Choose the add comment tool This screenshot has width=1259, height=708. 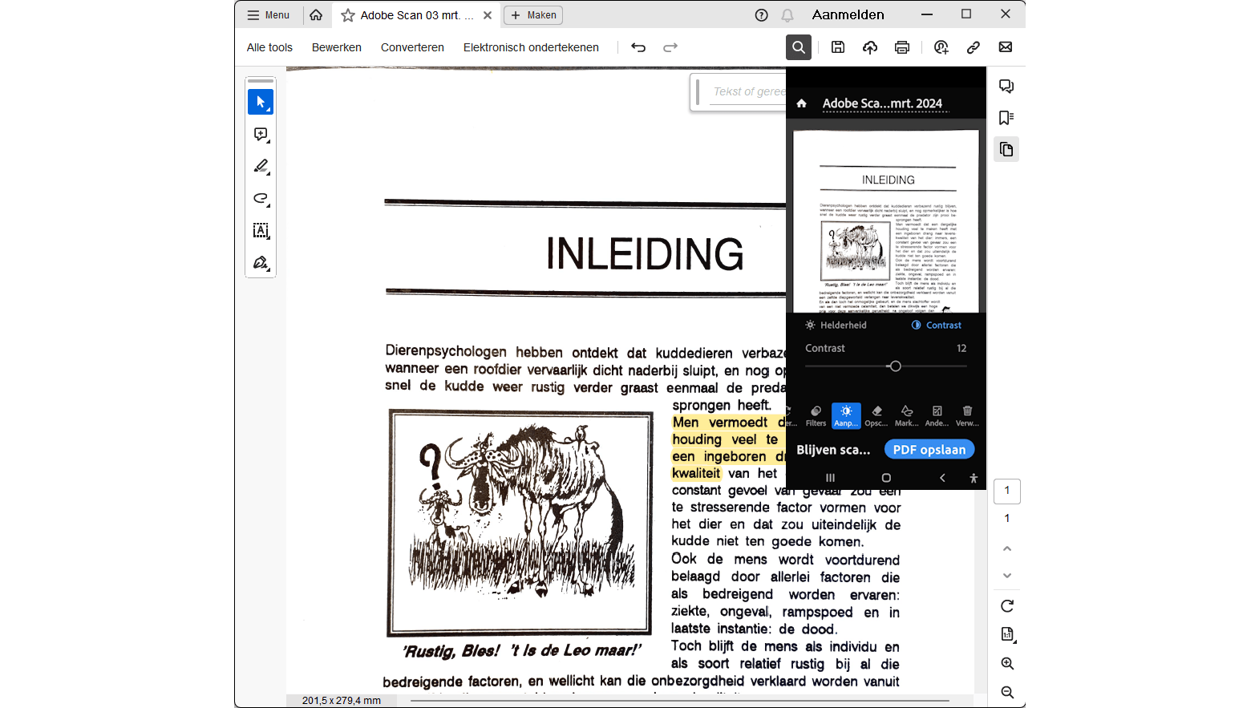tap(261, 135)
